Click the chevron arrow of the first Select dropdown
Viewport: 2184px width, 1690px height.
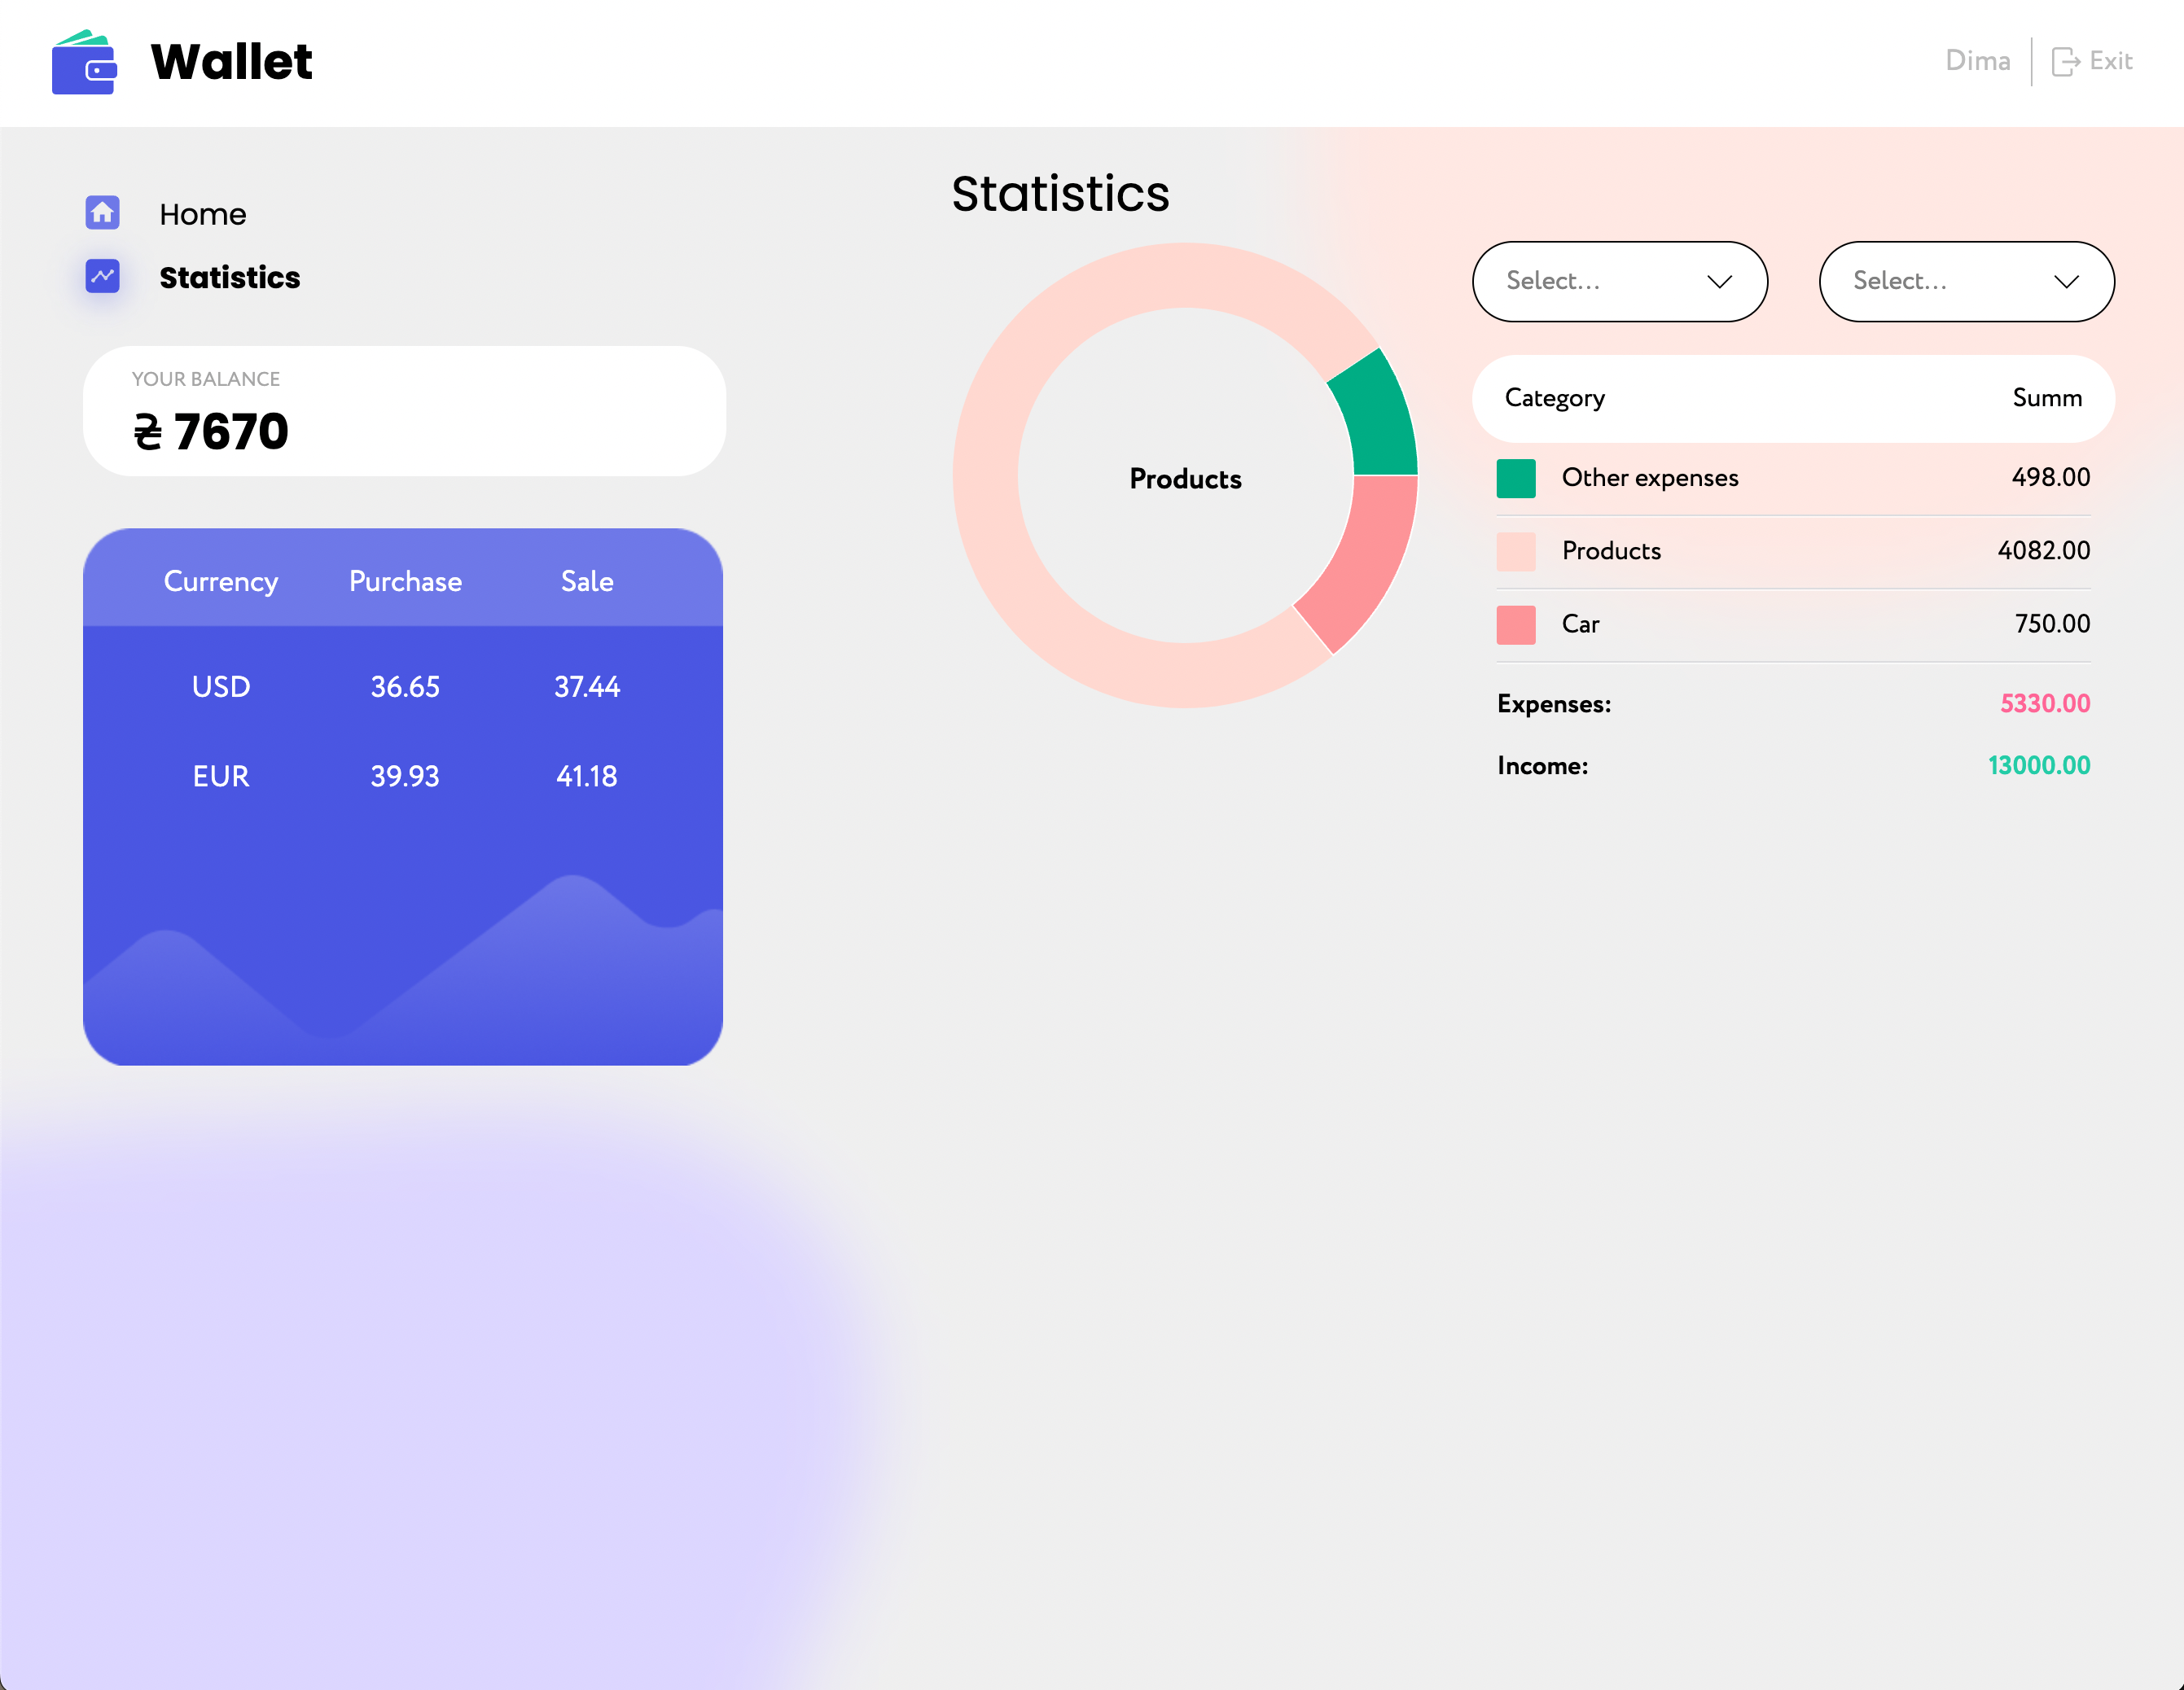[x=1719, y=282]
